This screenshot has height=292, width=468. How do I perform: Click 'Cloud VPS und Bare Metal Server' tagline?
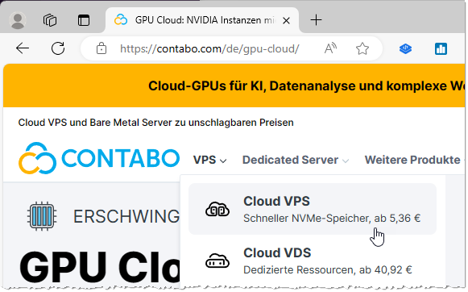(155, 123)
